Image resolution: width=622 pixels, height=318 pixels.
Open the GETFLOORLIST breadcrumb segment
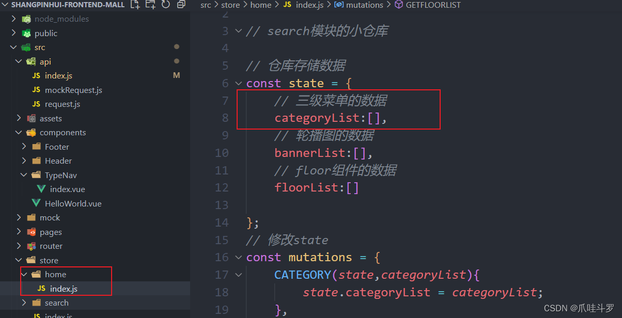coord(433,5)
